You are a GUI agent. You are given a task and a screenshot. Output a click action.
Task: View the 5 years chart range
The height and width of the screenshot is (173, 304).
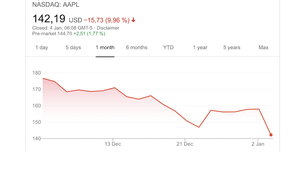pos(232,47)
